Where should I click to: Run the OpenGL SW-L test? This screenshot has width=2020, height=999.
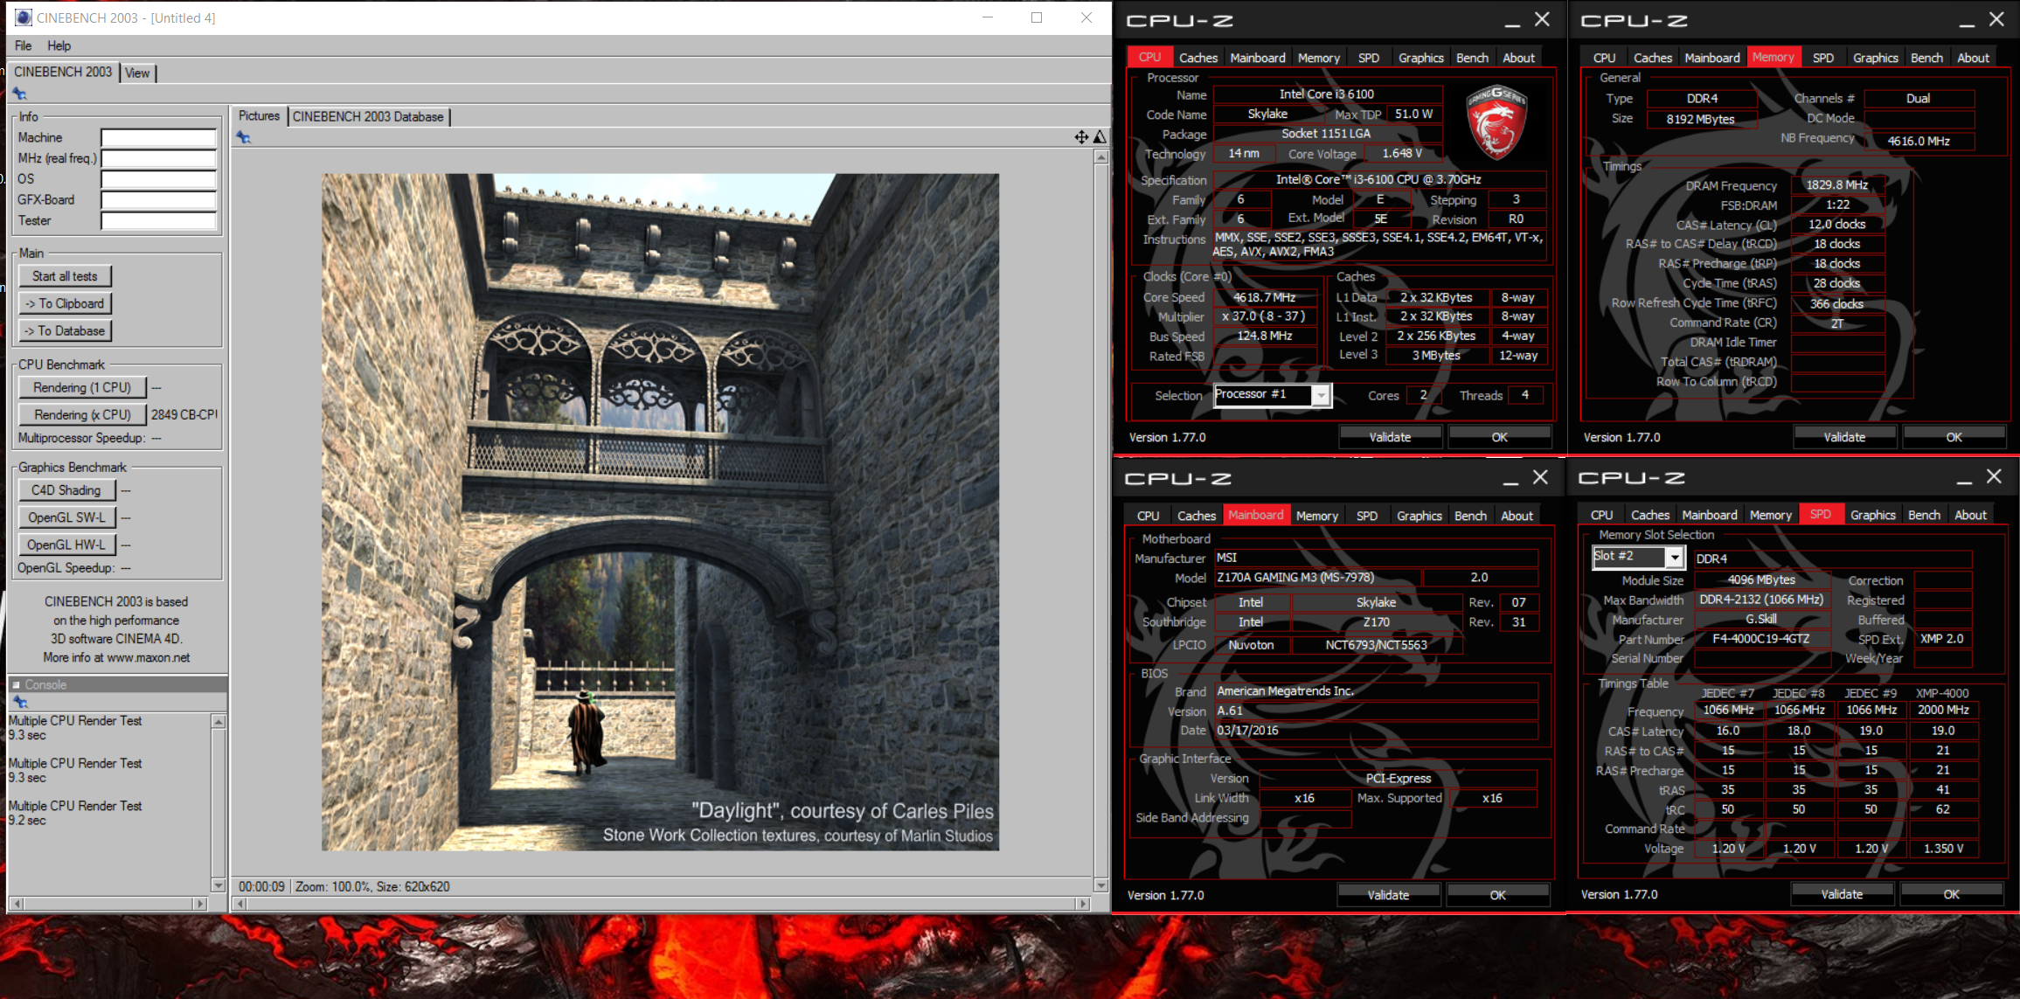click(x=66, y=517)
